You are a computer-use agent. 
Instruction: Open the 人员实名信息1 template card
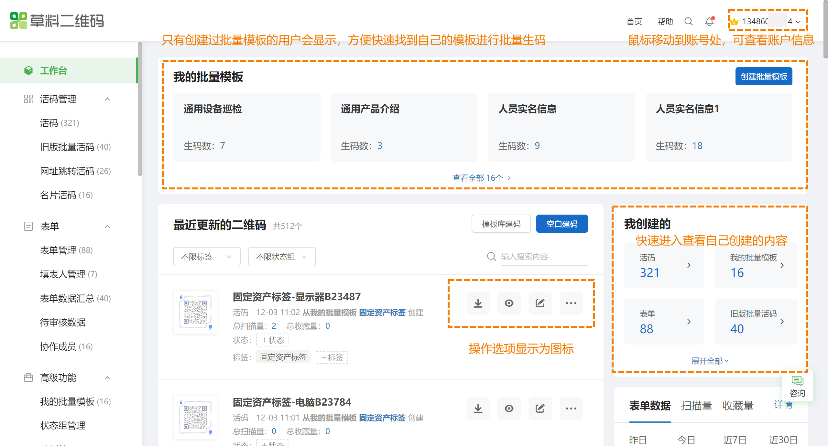pyautogui.click(x=719, y=127)
